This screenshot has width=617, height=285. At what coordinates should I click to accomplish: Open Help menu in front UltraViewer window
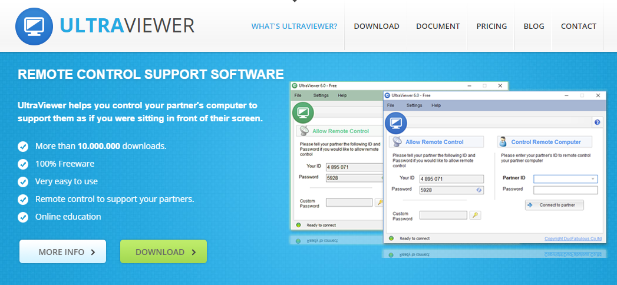coord(436,105)
